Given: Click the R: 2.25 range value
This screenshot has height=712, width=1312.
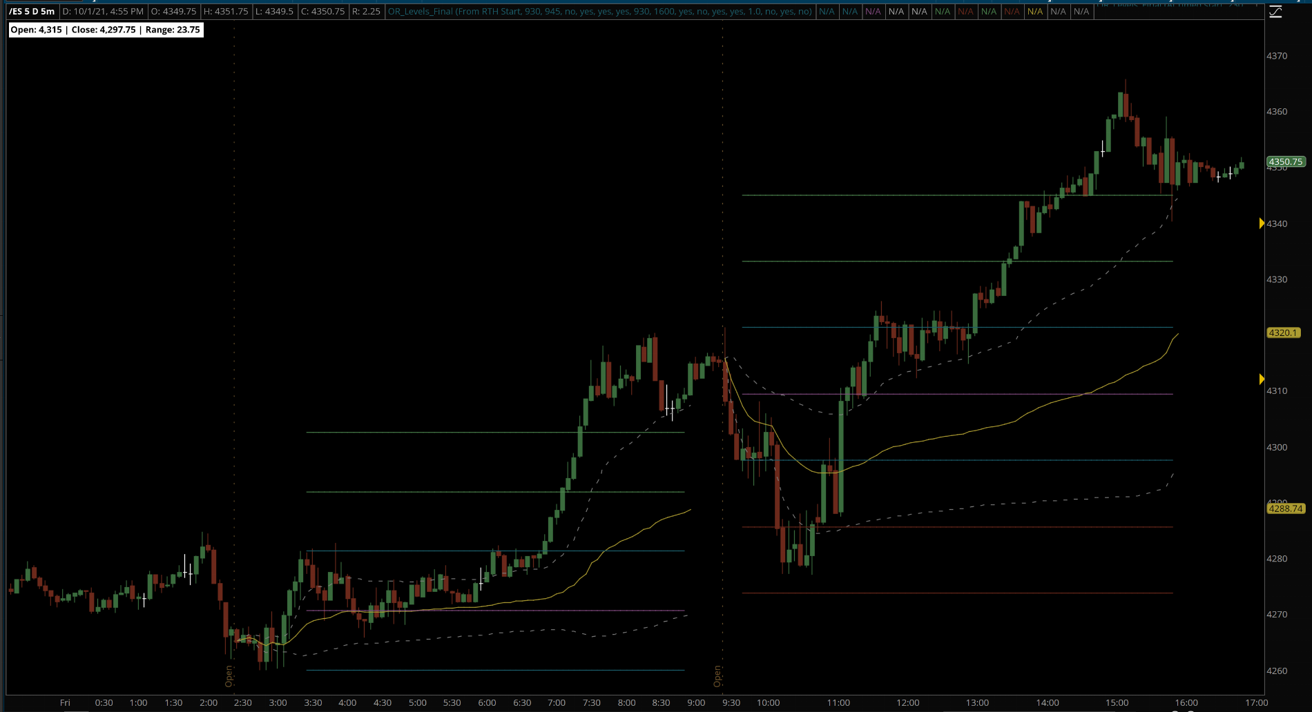Looking at the screenshot, I should coord(366,12).
